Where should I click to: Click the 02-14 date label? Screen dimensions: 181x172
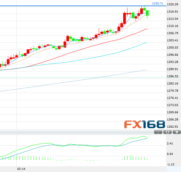pos(21,169)
